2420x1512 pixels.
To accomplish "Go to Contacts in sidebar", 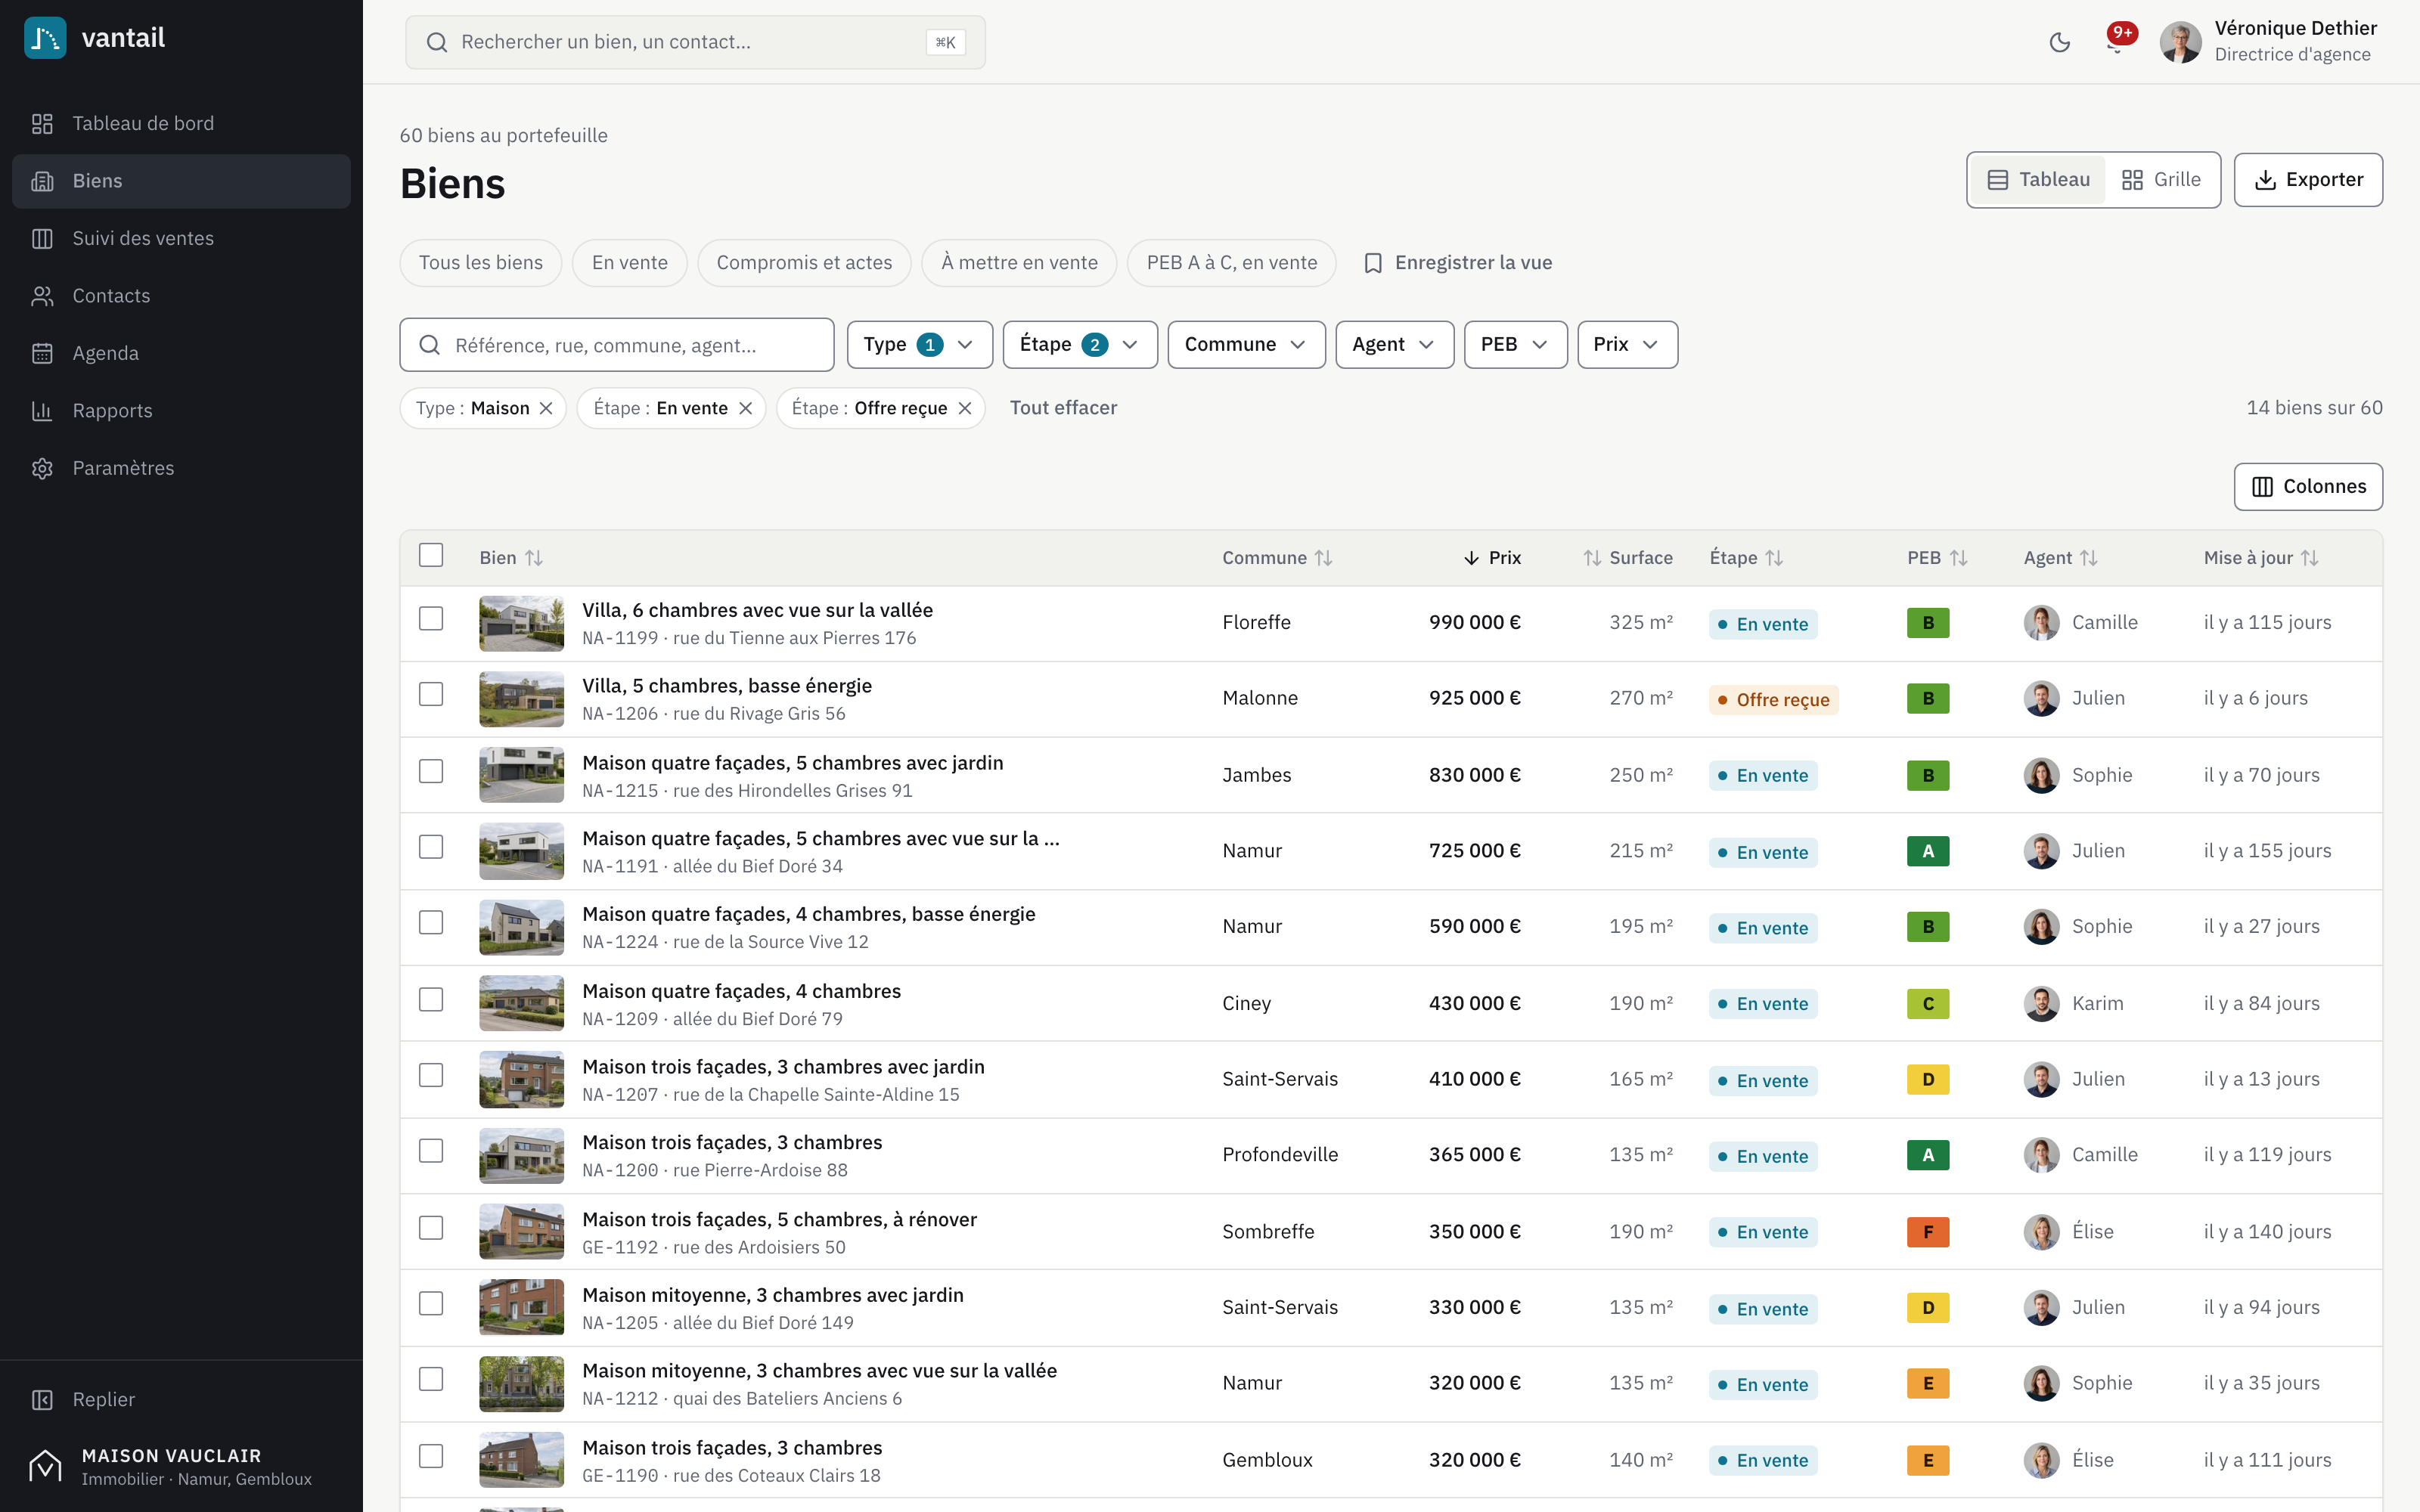I will (181, 296).
